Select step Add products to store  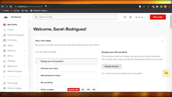tap(66, 75)
